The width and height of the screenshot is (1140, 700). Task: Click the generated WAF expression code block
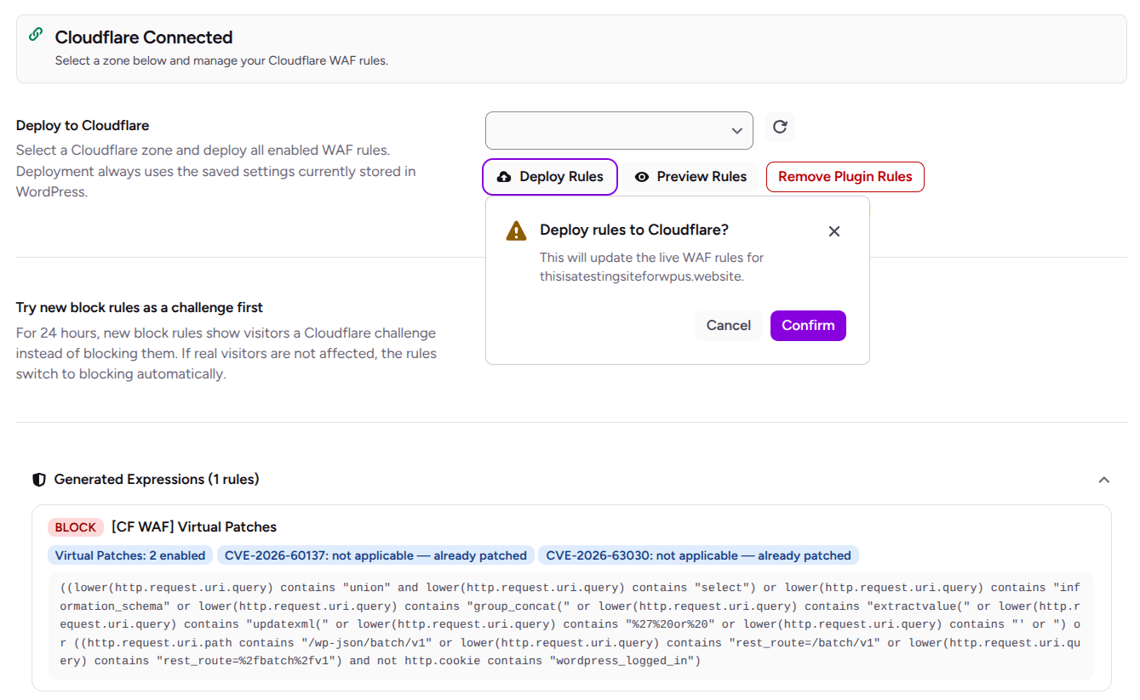pyautogui.click(x=570, y=624)
